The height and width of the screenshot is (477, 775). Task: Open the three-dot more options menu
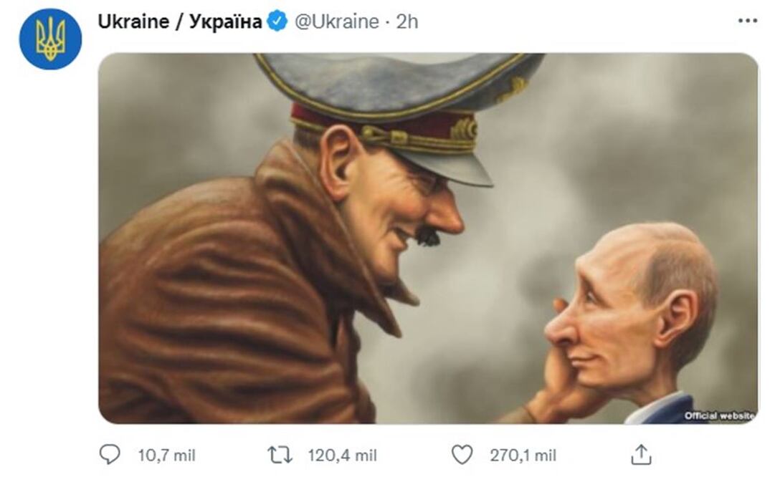click(x=747, y=21)
